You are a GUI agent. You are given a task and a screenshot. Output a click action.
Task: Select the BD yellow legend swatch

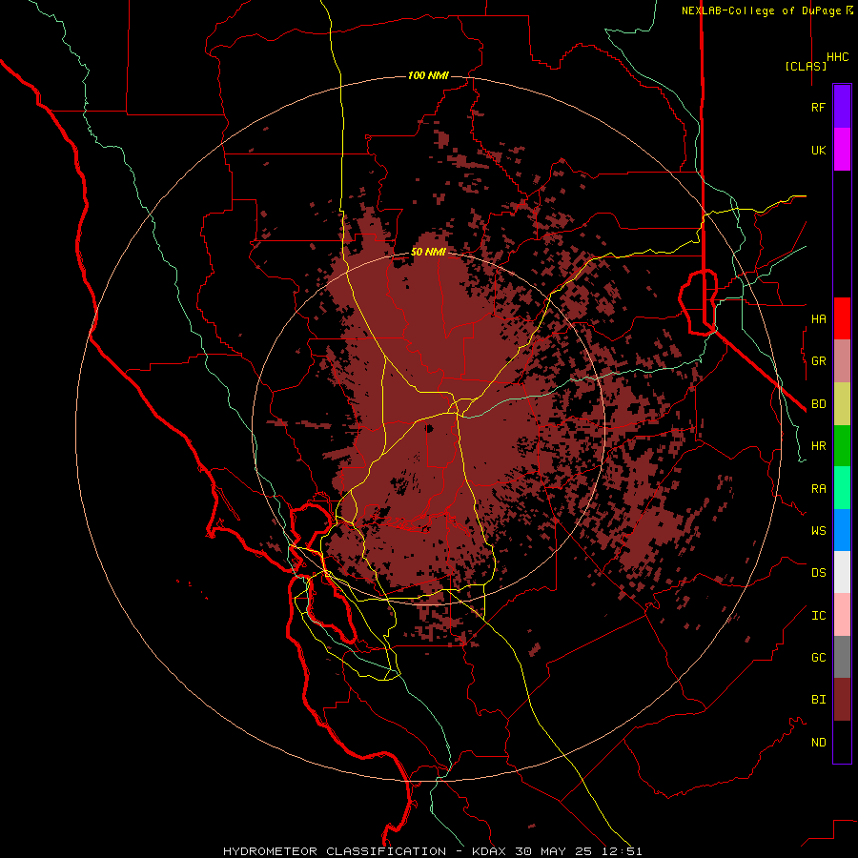842,403
